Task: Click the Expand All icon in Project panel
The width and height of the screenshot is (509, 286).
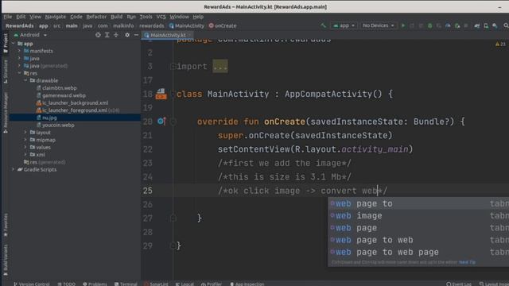Action: click(x=107, y=35)
